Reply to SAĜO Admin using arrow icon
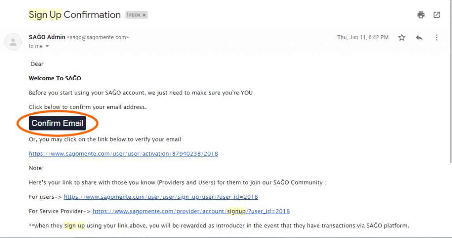The height and width of the screenshot is (238, 452). point(419,38)
